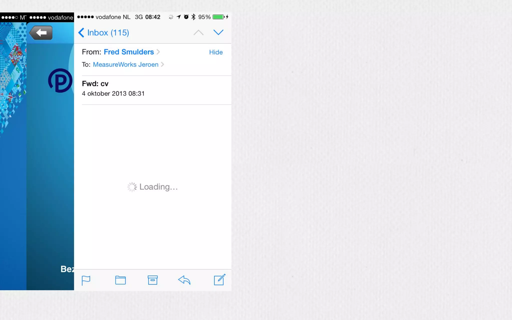Open sender Fred Smulders contact
The image size is (512, 320).
[128, 52]
